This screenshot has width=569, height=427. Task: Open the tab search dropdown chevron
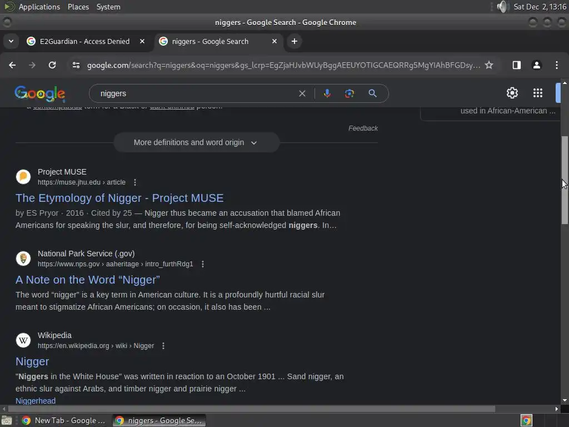click(11, 41)
